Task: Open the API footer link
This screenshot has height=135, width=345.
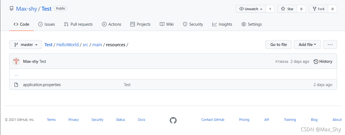Action: [267, 120]
